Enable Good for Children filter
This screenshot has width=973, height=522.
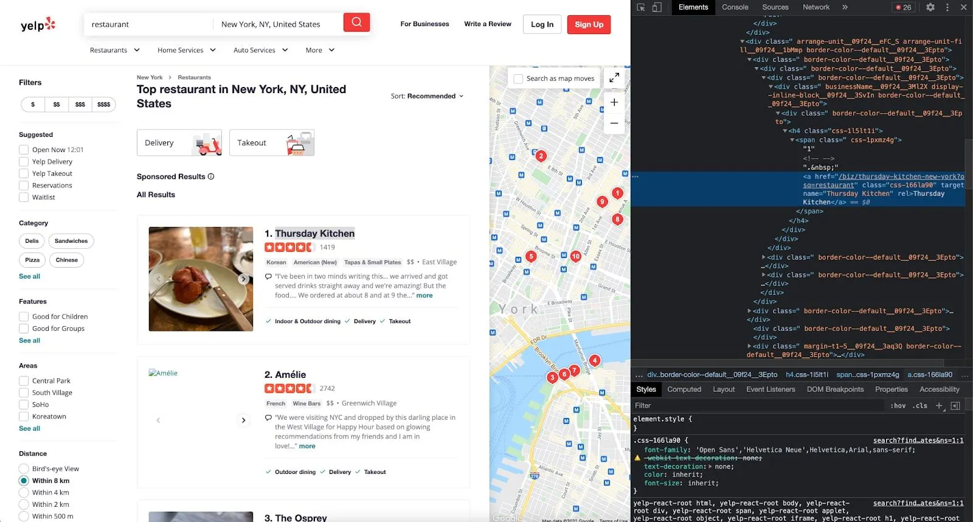tap(24, 316)
